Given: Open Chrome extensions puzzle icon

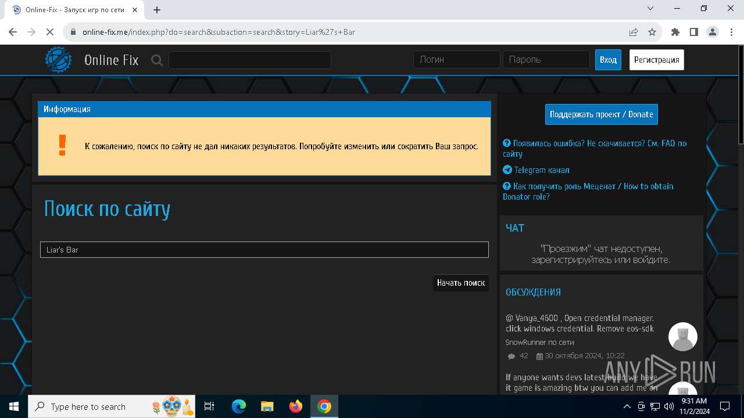Looking at the screenshot, I should [x=675, y=32].
